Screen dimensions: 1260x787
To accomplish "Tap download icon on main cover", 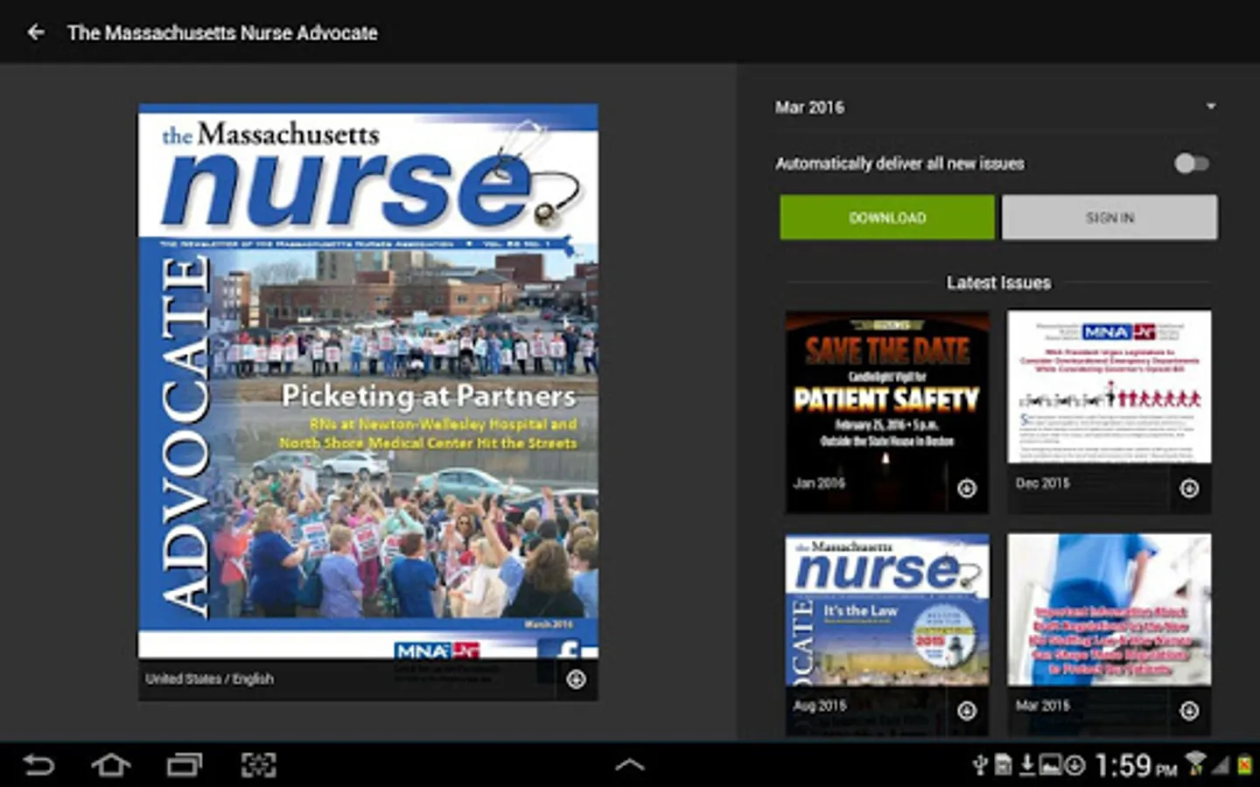I will [576, 679].
